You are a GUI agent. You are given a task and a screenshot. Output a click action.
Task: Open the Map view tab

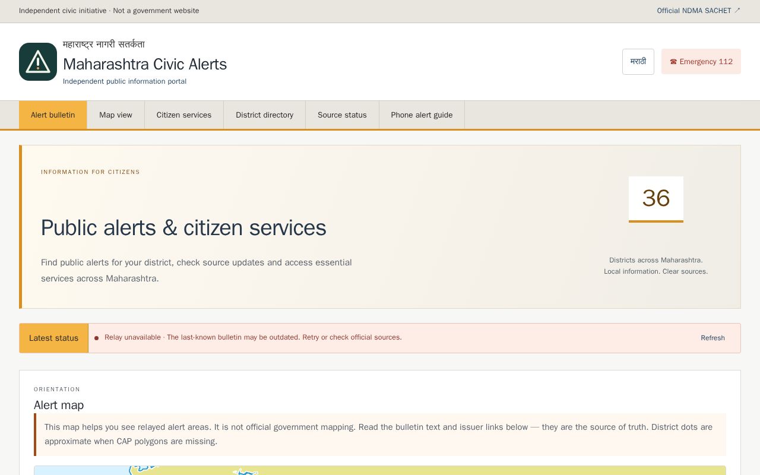116,115
